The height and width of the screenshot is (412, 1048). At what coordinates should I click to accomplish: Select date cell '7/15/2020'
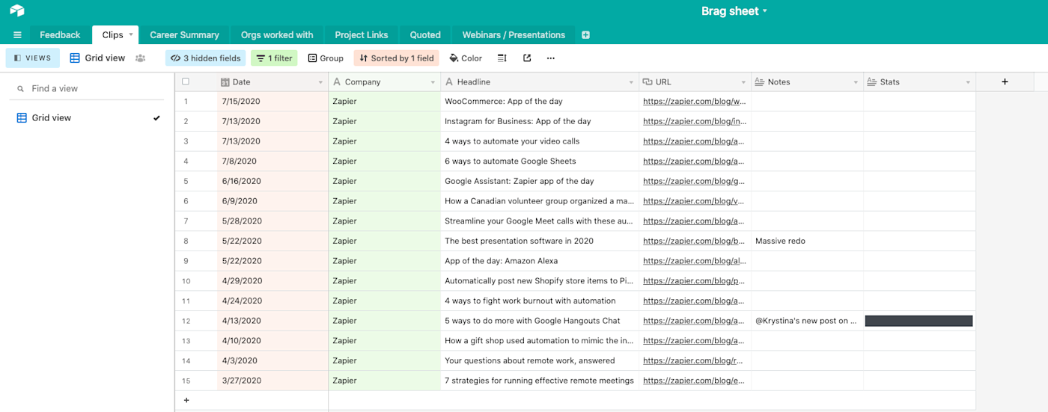click(272, 102)
